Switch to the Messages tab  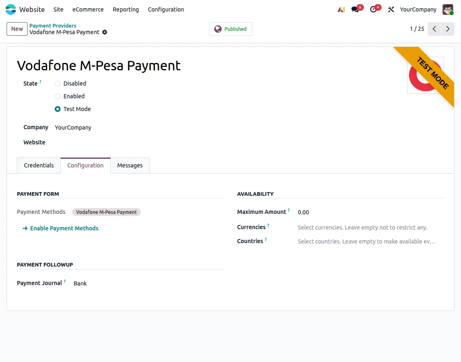point(130,165)
